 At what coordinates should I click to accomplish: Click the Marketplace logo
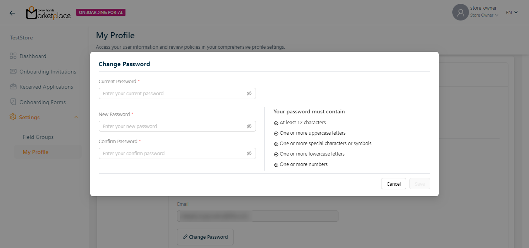[48, 13]
